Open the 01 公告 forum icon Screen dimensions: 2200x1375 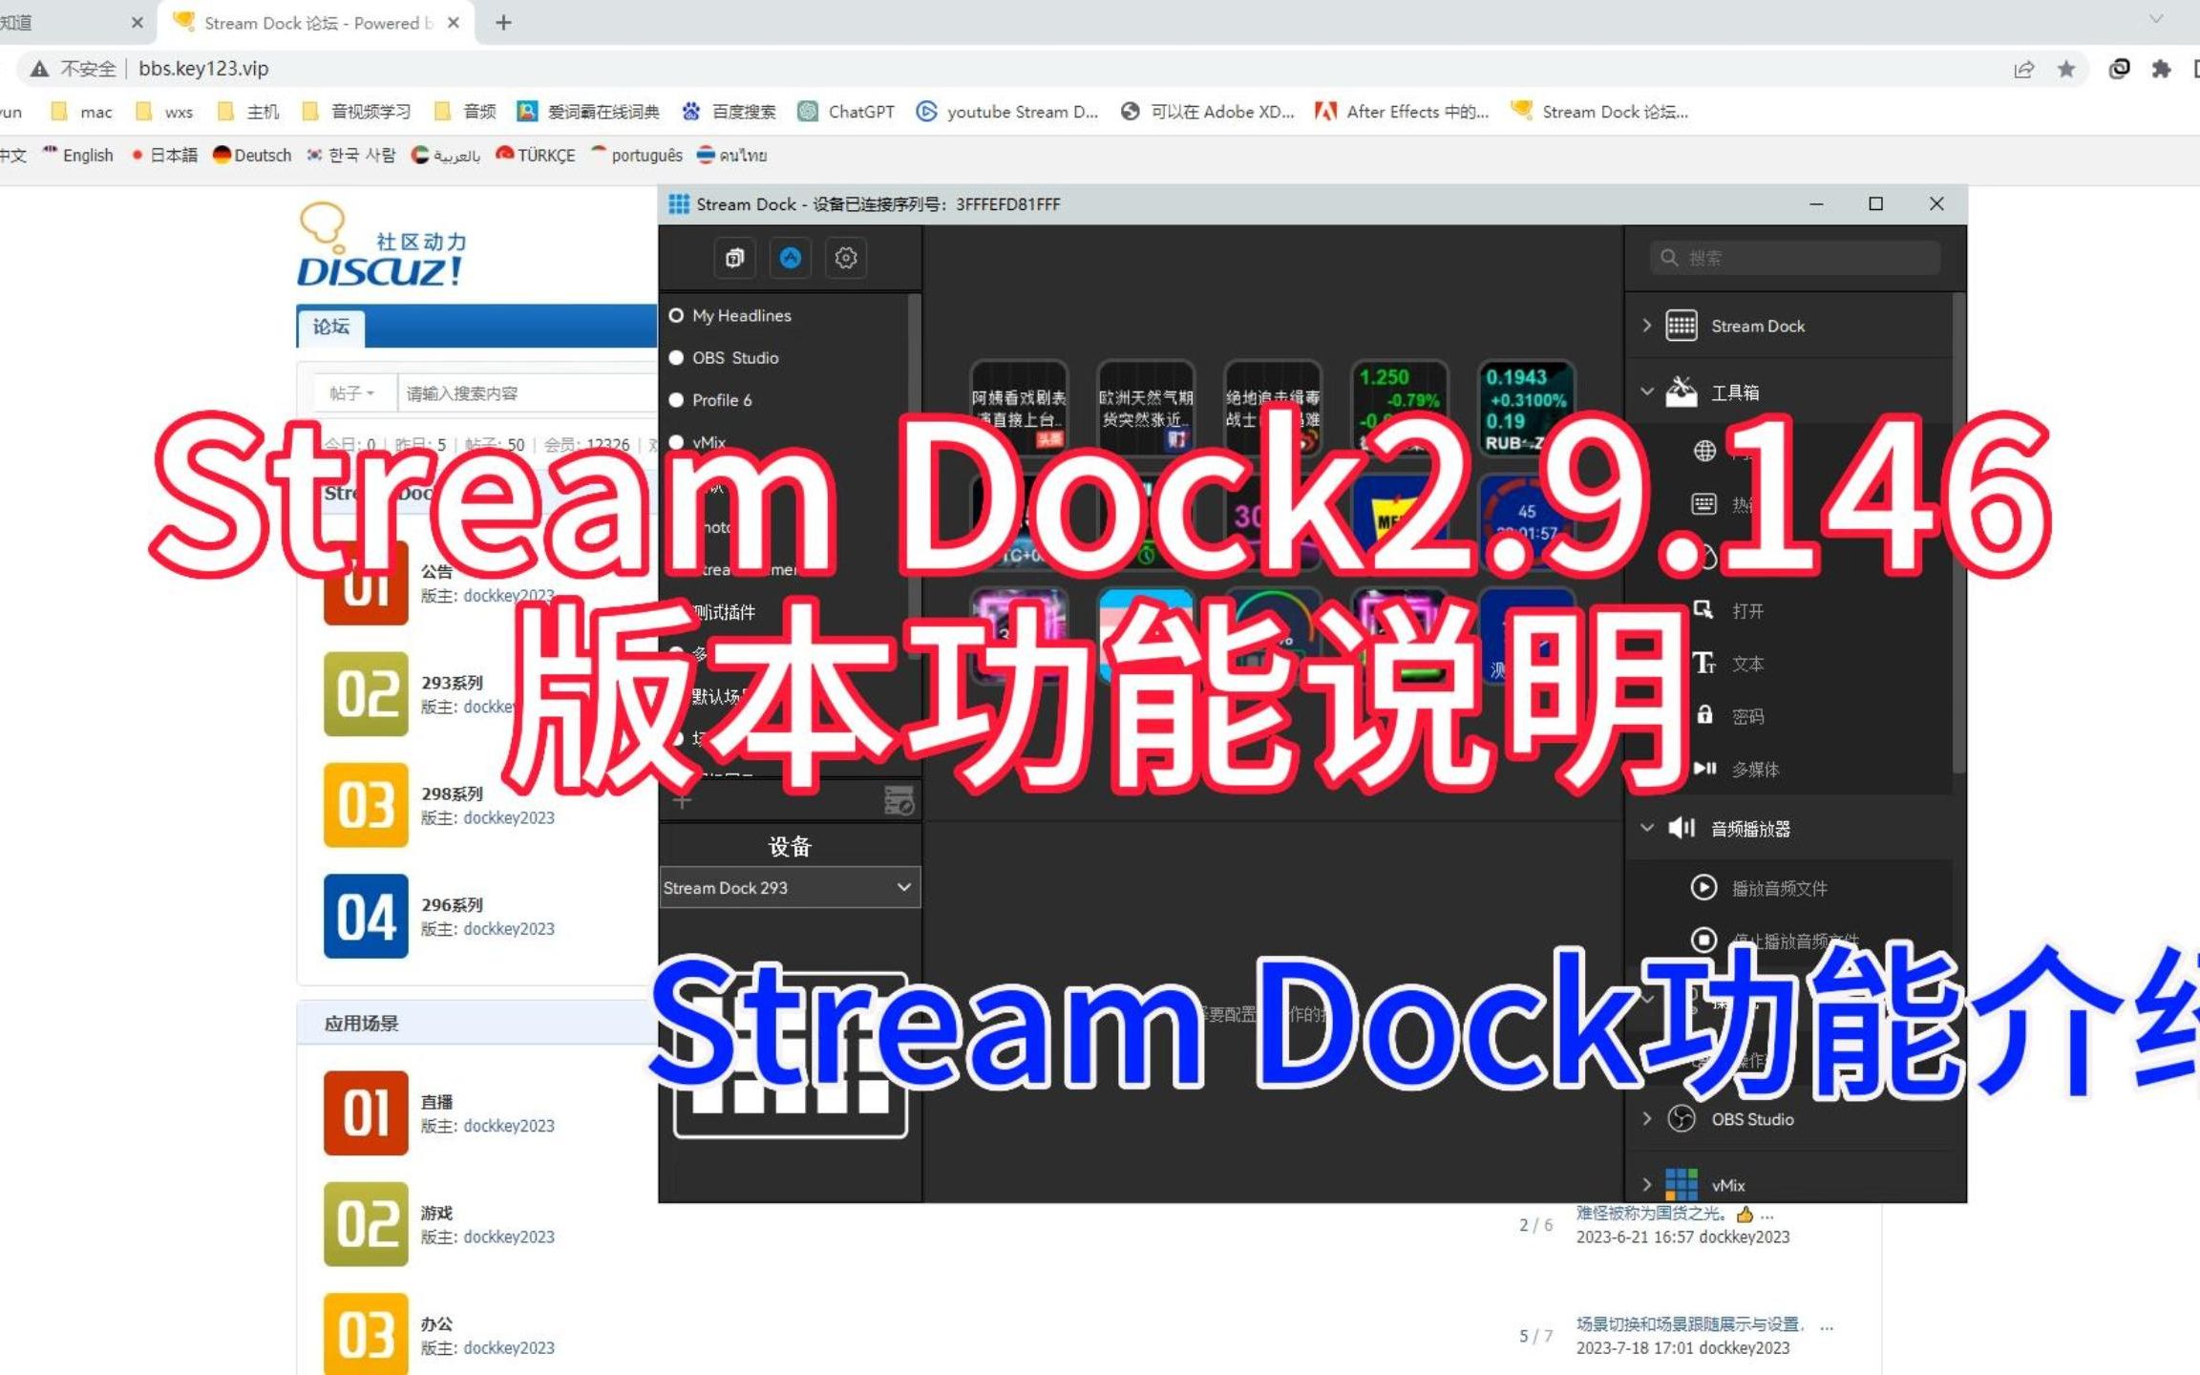(366, 583)
